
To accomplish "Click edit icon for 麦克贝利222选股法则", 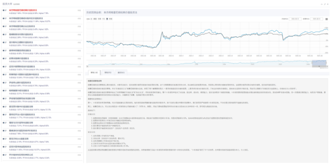I will (x=6, y=139).
